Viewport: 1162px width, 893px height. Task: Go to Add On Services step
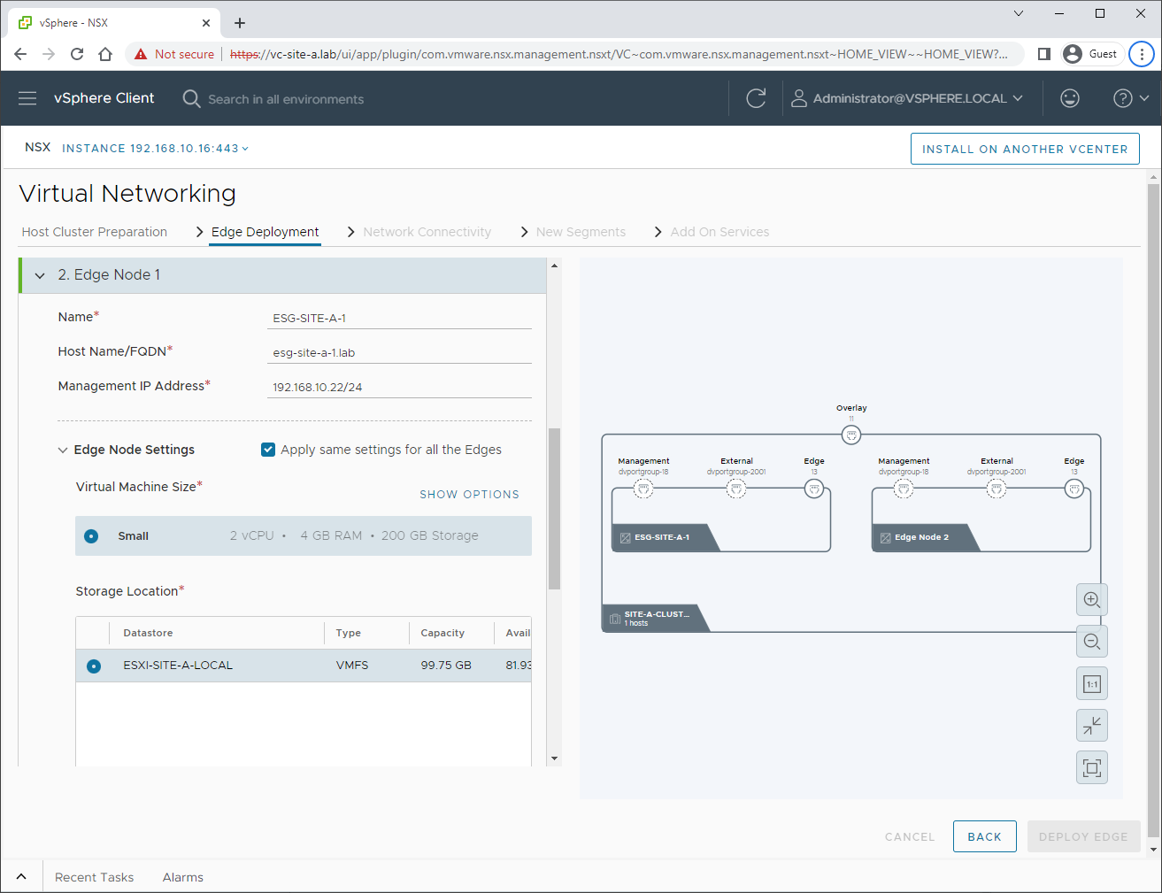click(x=720, y=232)
